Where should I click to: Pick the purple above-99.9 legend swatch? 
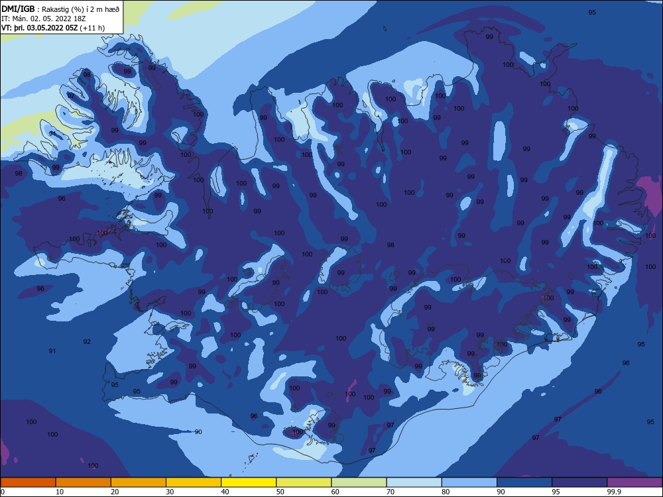coord(634,482)
